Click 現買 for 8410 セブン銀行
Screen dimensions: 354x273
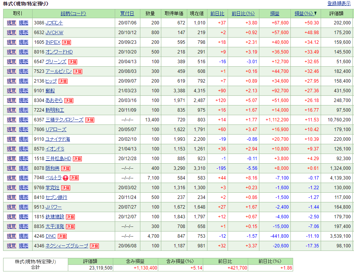point(12,198)
